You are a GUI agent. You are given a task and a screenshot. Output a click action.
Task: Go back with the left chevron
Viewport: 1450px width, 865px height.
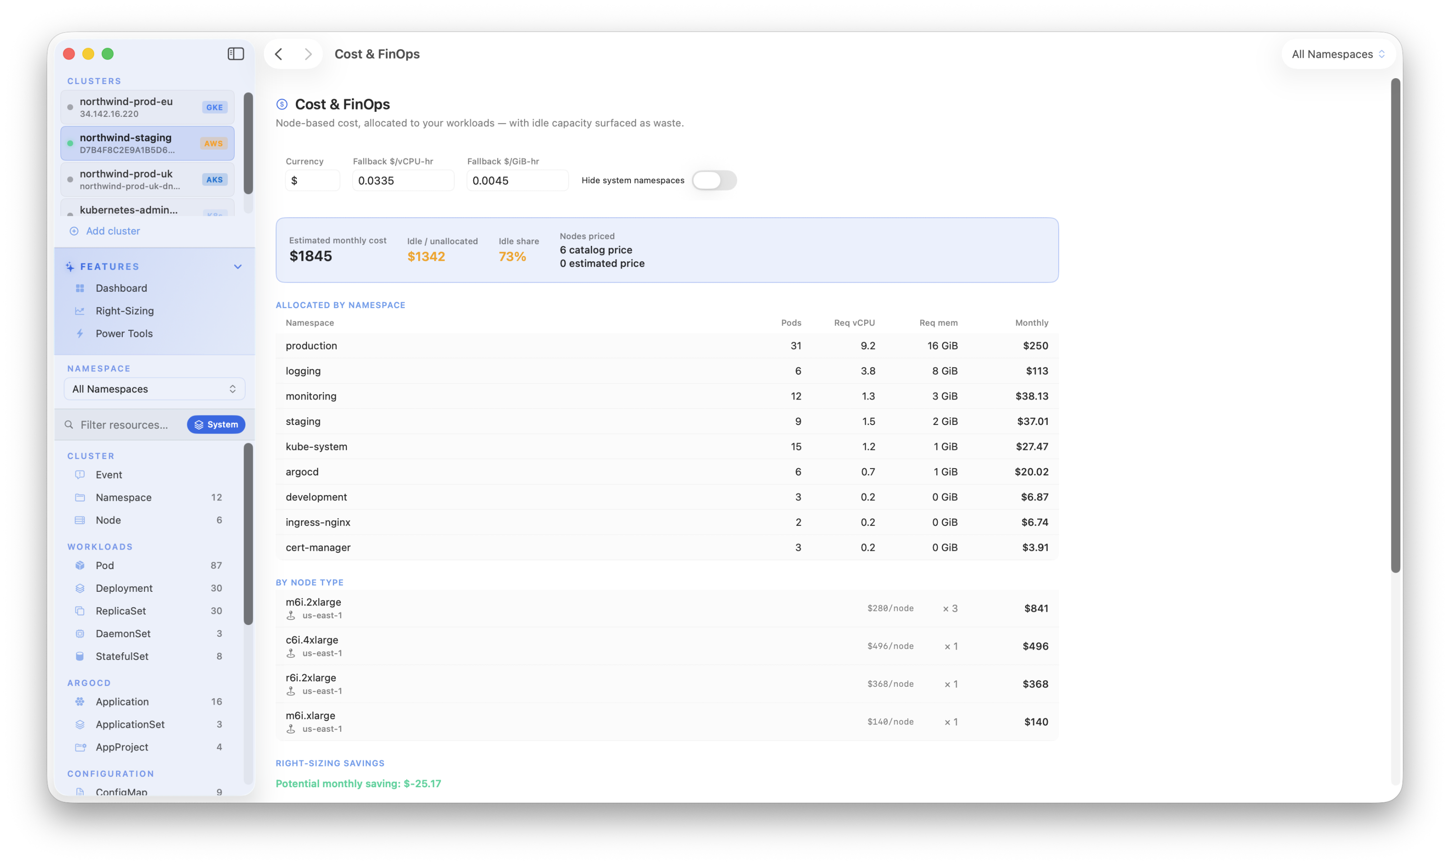pos(279,54)
